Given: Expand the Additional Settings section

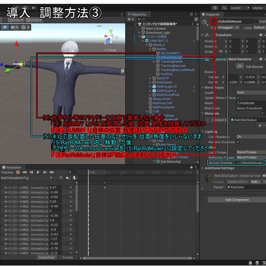Looking at the screenshot, I should pos(202,168).
